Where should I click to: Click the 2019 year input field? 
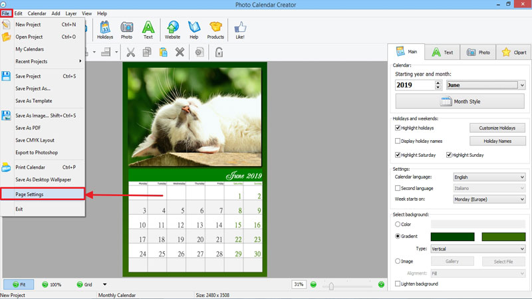tap(415, 85)
